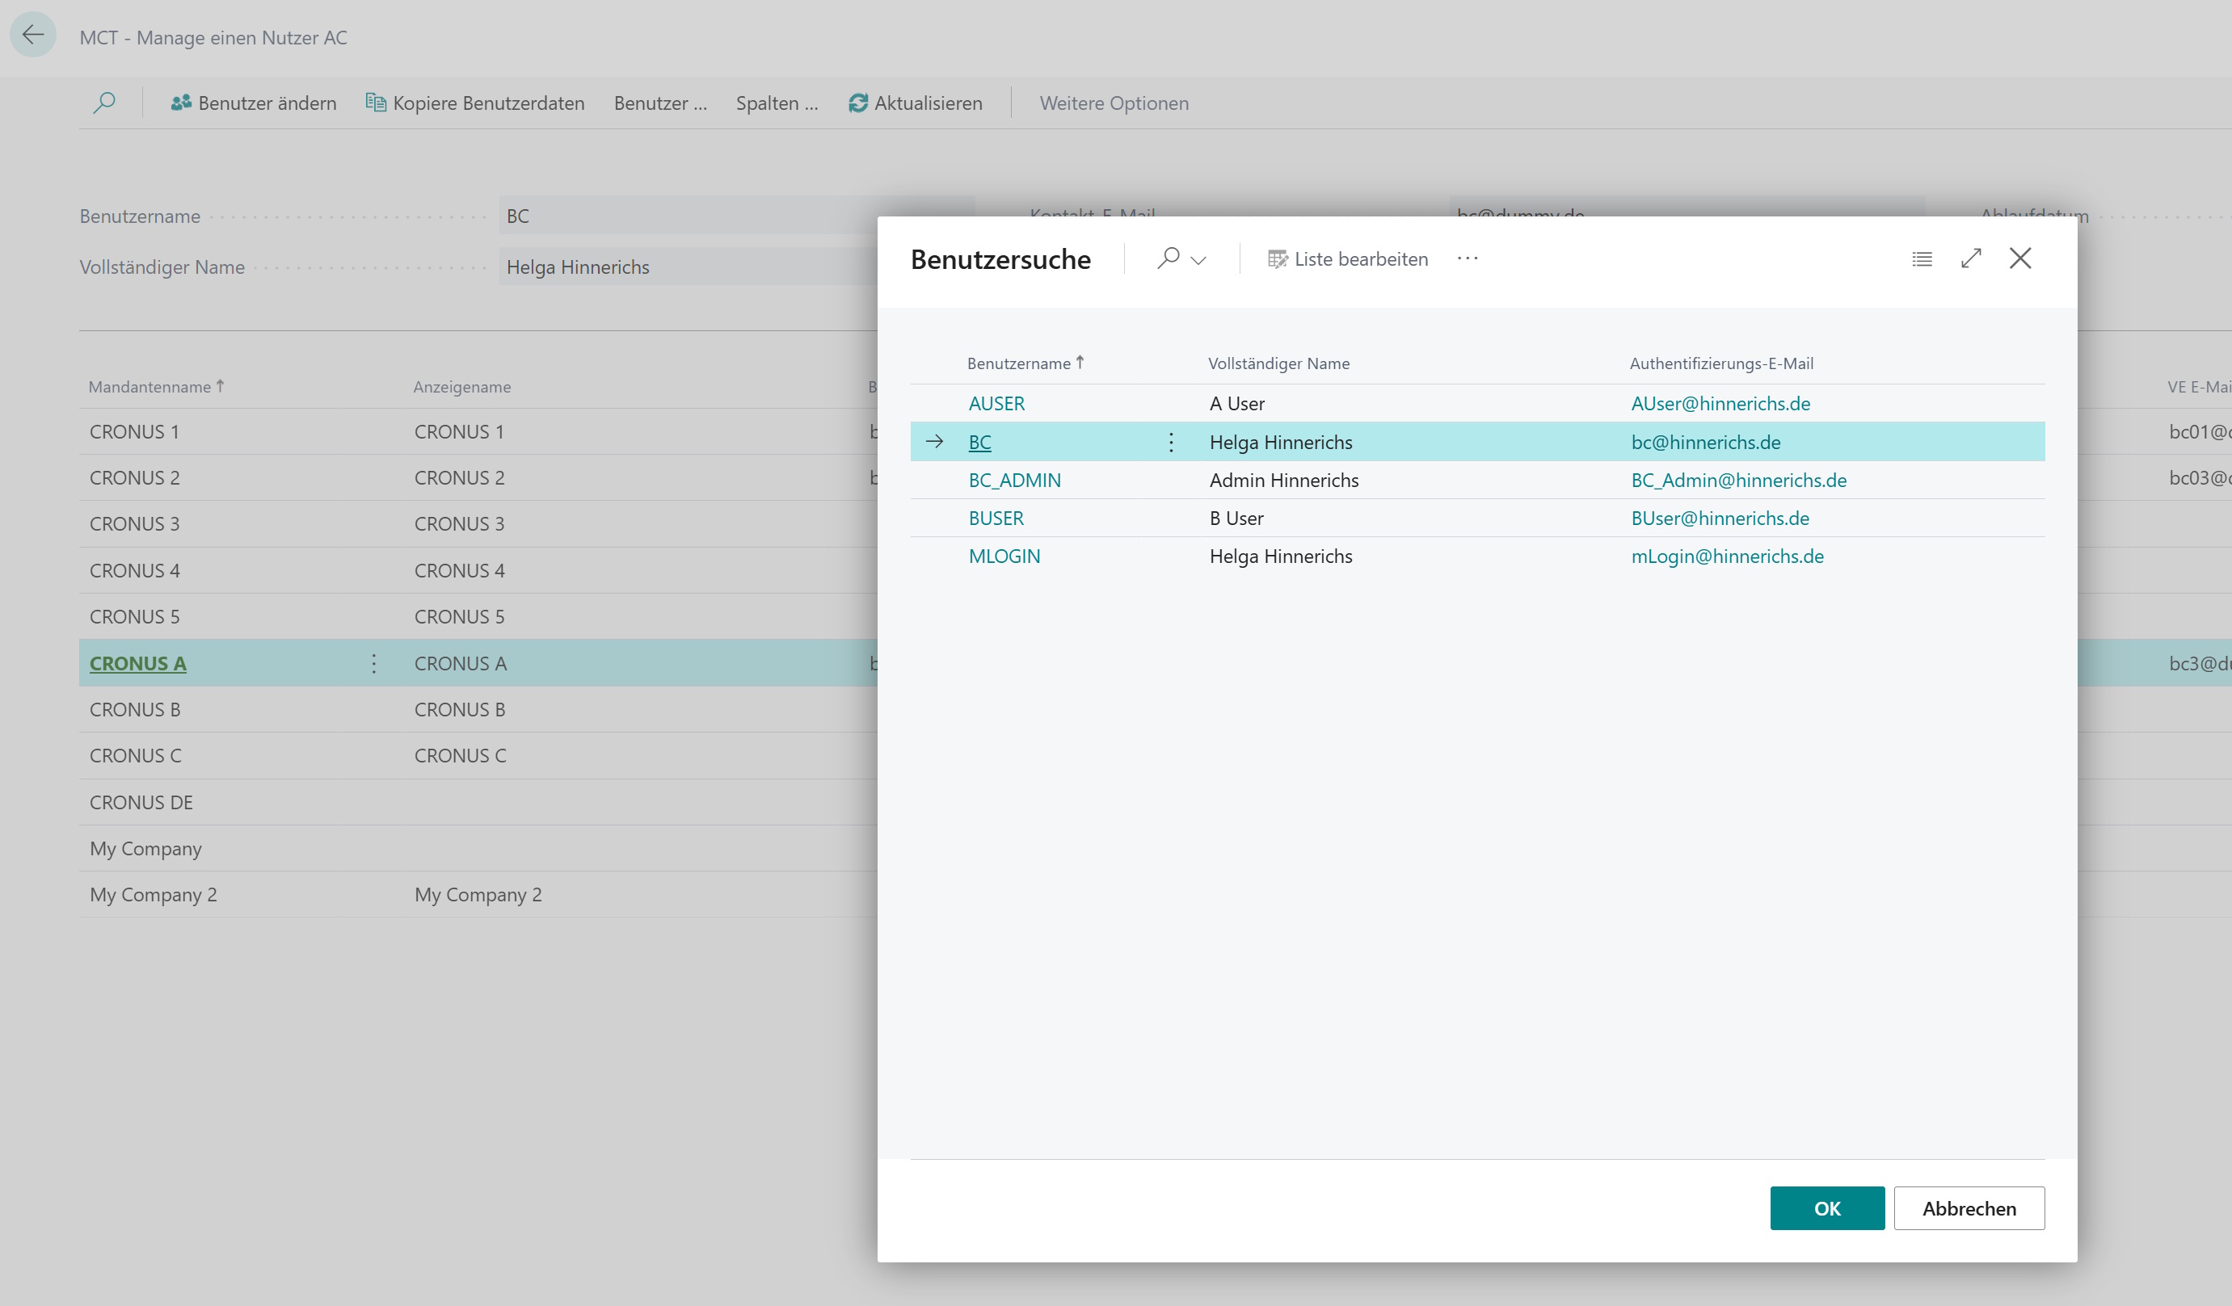
Task: Show row options for BC user
Action: click(1171, 442)
